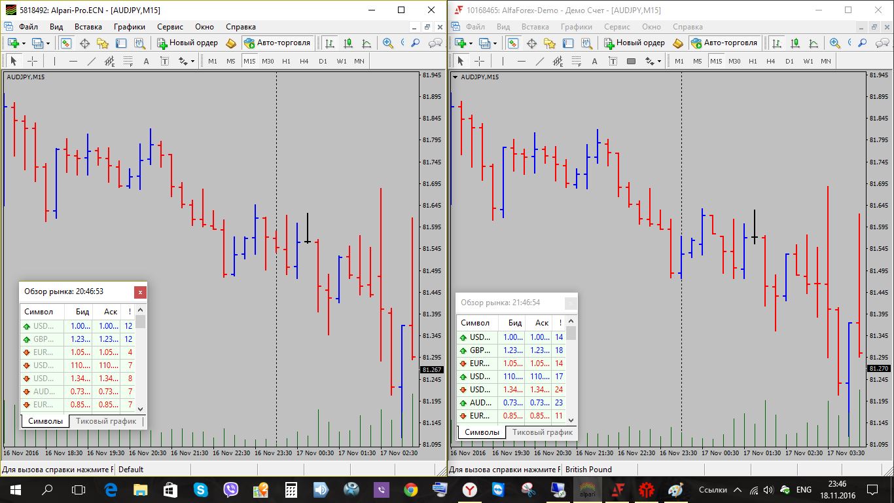The image size is (894, 503).
Task: Zoom in chart in Alpari toolbar
Action: pos(388,43)
